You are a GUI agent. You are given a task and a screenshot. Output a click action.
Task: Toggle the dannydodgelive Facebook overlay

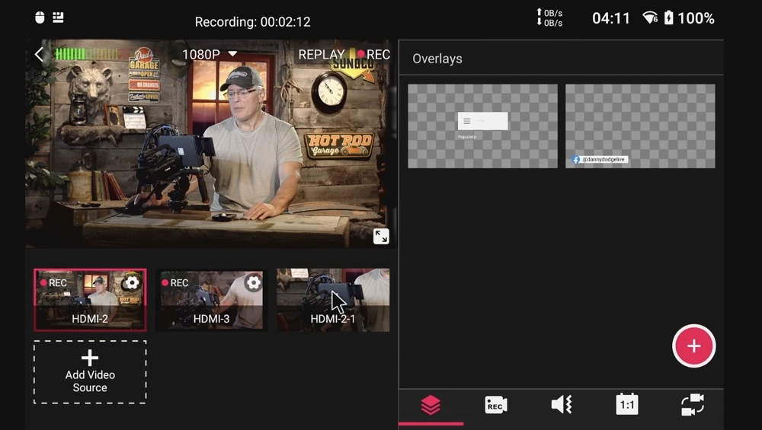640,126
